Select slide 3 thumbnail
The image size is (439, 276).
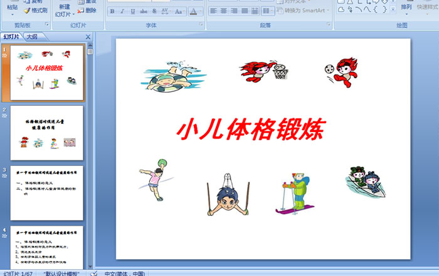coord(47,193)
